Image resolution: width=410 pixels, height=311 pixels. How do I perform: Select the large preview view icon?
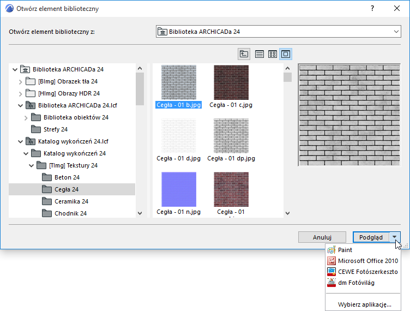point(286,54)
